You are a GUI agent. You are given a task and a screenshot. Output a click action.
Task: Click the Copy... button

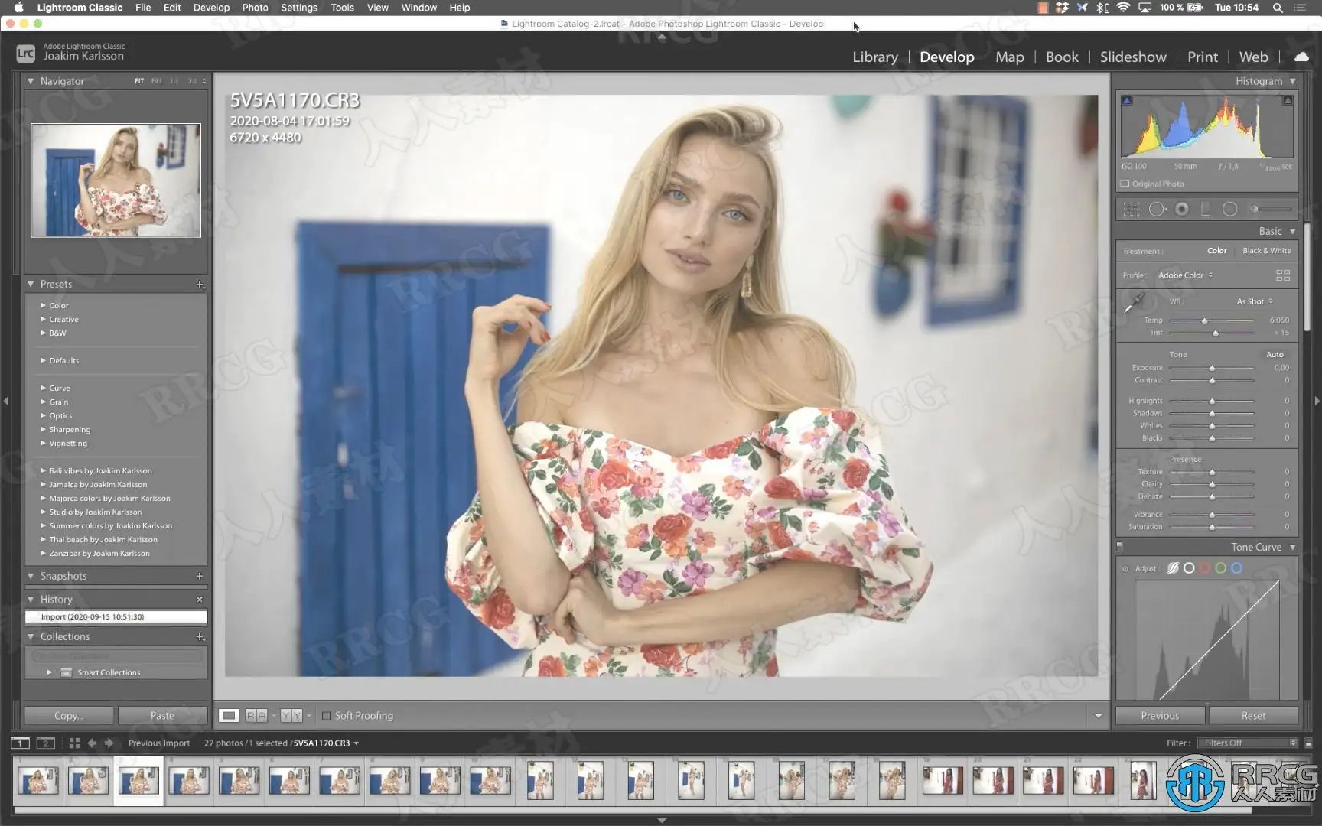tap(69, 716)
